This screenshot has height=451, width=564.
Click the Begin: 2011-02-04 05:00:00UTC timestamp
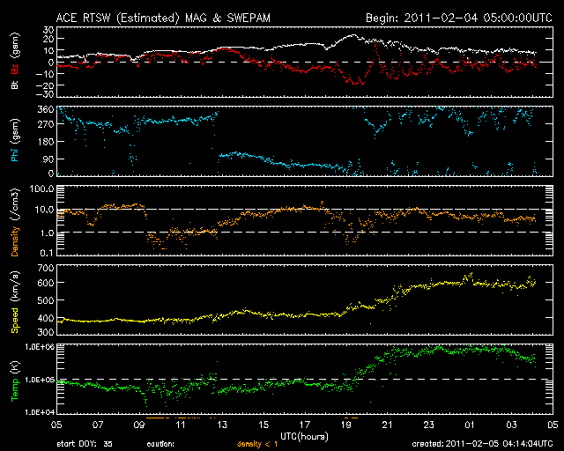(459, 18)
